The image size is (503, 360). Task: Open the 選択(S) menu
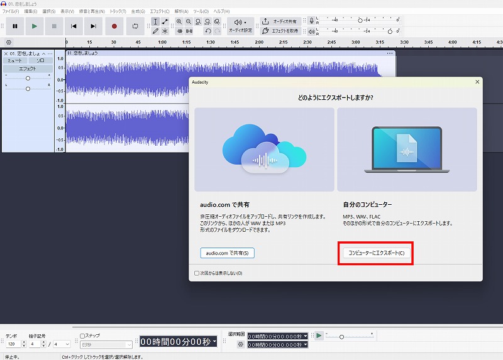pos(49,11)
